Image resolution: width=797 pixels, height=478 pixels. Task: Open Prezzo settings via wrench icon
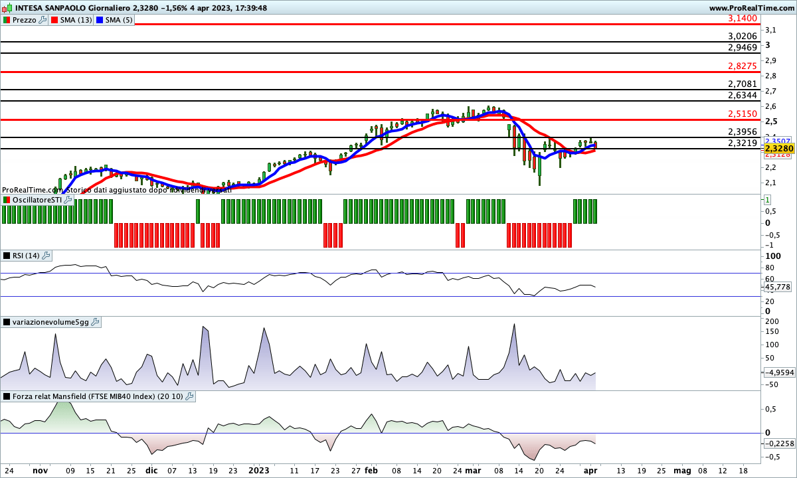tap(43, 20)
